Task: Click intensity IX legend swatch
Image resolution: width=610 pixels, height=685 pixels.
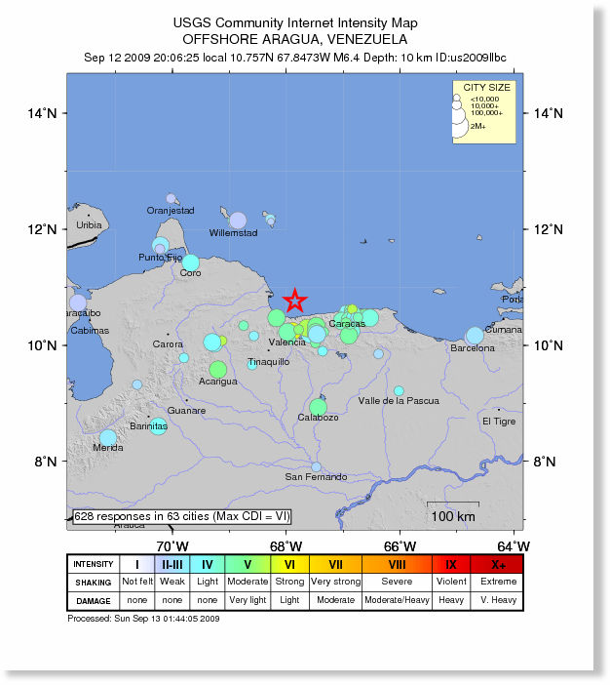Action: click(451, 564)
